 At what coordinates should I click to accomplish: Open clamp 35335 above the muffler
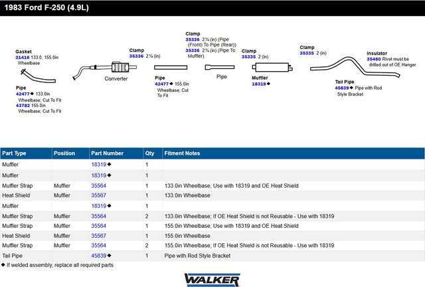pos(248,56)
